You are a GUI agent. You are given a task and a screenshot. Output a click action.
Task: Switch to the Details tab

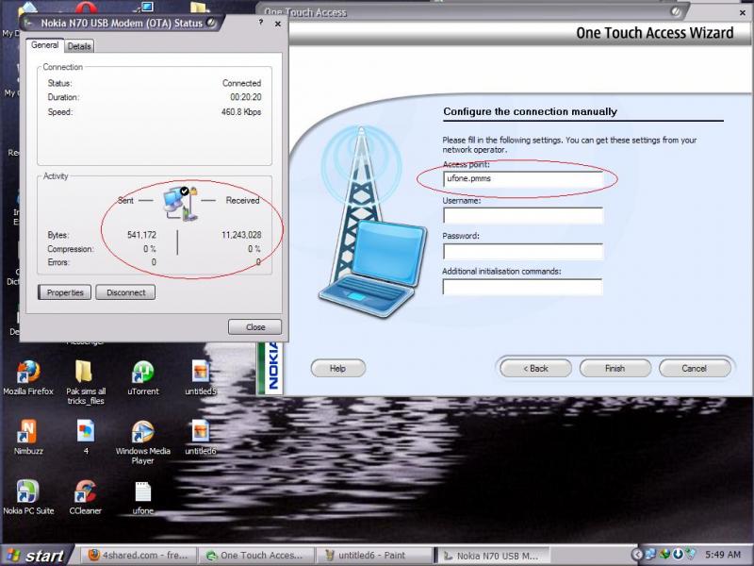coord(79,46)
